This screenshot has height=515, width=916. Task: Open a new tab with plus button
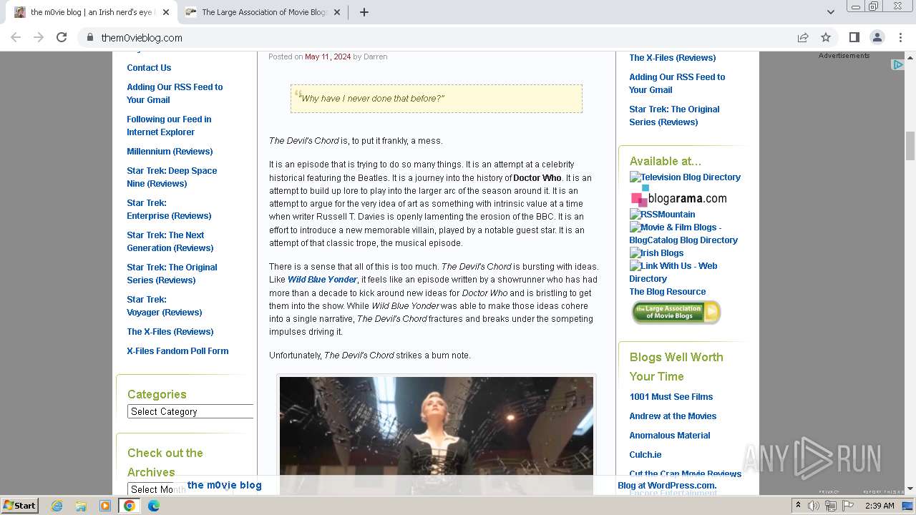(364, 12)
